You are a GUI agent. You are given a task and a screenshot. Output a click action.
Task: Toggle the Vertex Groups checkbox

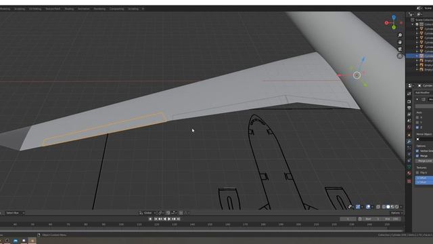[x=417, y=150]
